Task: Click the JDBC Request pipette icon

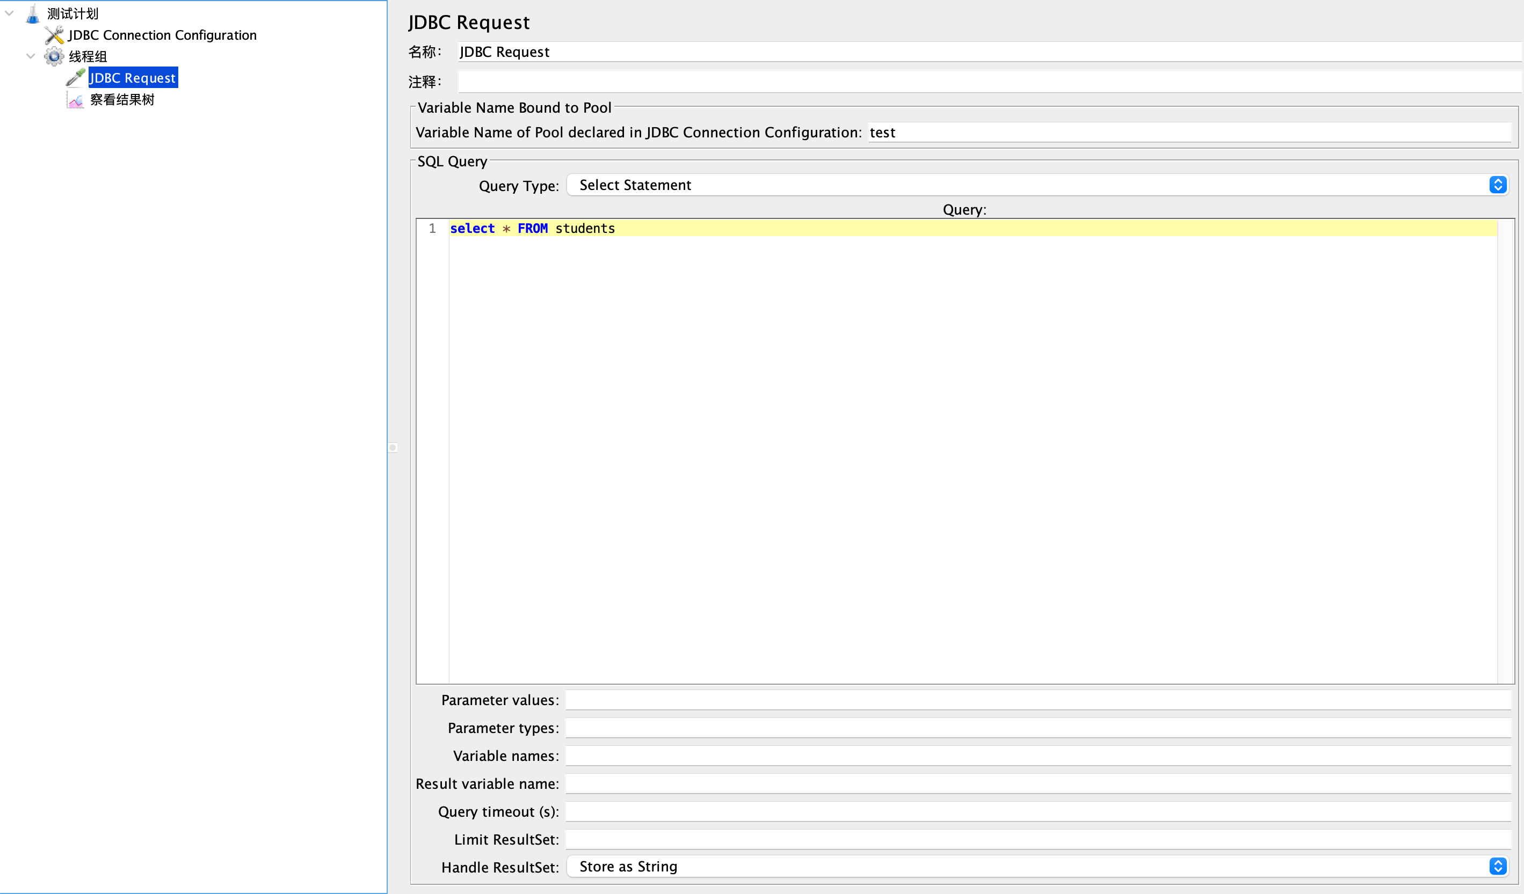Action: click(75, 78)
